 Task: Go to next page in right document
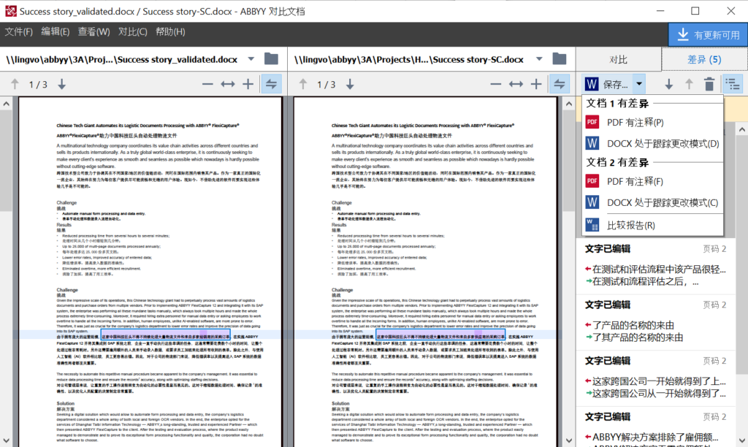click(350, 85)
